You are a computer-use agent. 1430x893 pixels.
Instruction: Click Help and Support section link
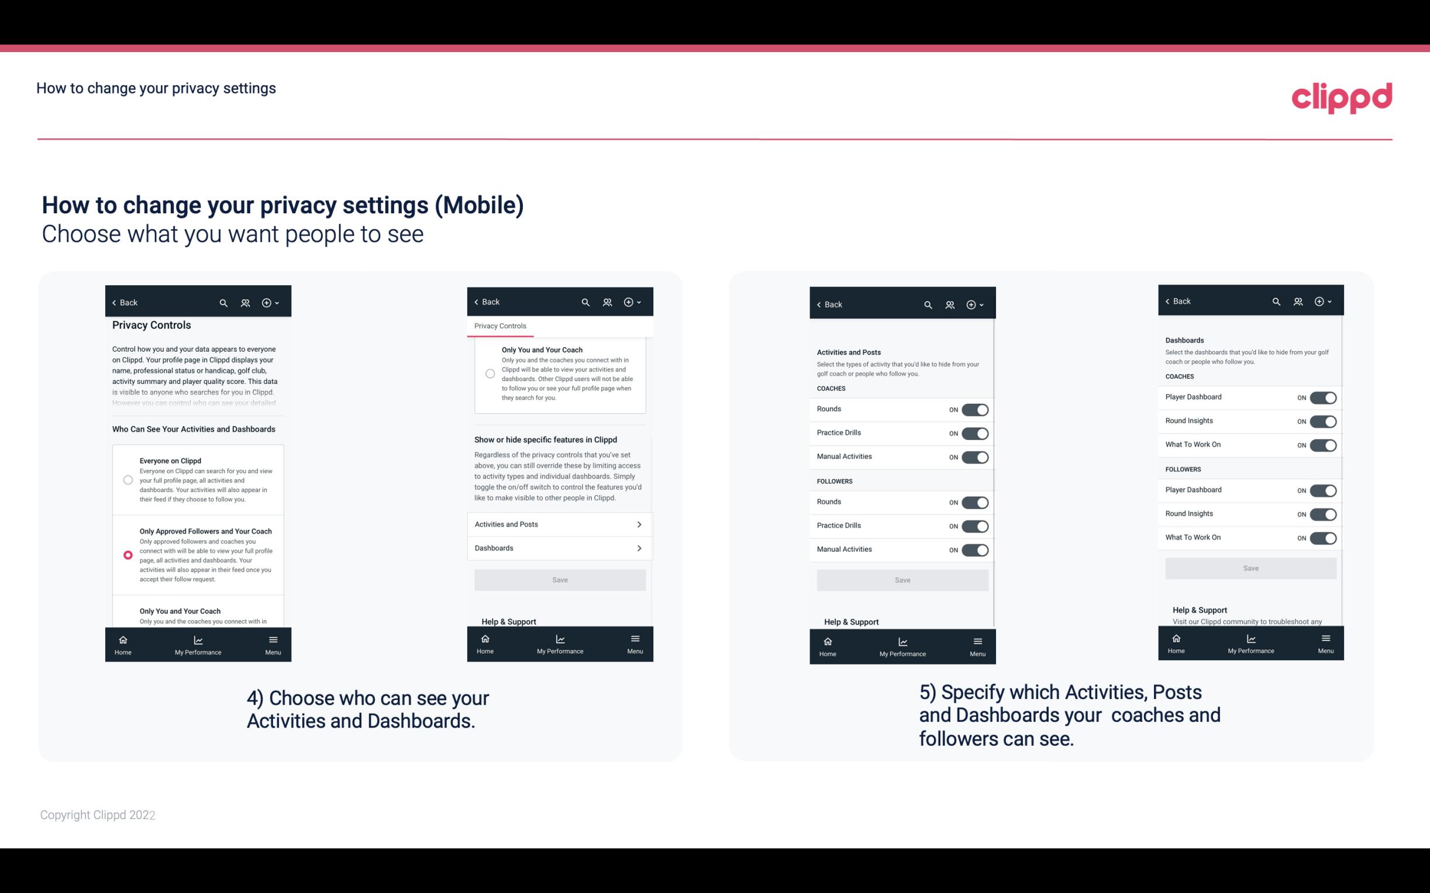pyautogui.click(x=513, y=621)
